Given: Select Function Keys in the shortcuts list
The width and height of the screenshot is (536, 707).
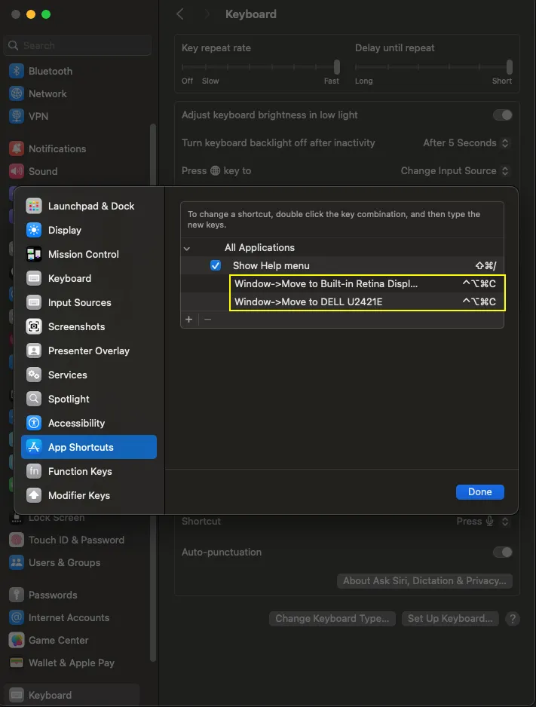Looking at the screenshot, I should 79,471.
